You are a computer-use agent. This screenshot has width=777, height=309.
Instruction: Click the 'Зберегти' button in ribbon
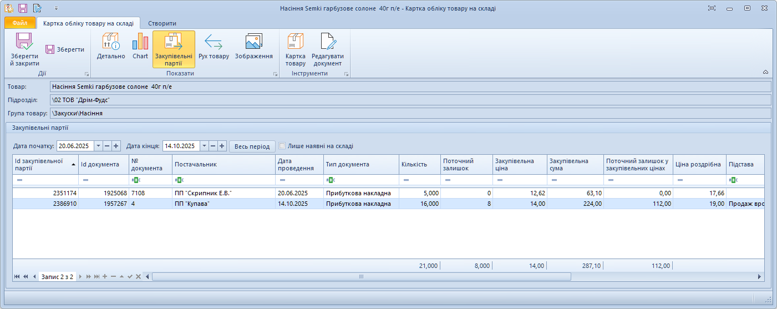pyautogui.click(x=65, y=49)
